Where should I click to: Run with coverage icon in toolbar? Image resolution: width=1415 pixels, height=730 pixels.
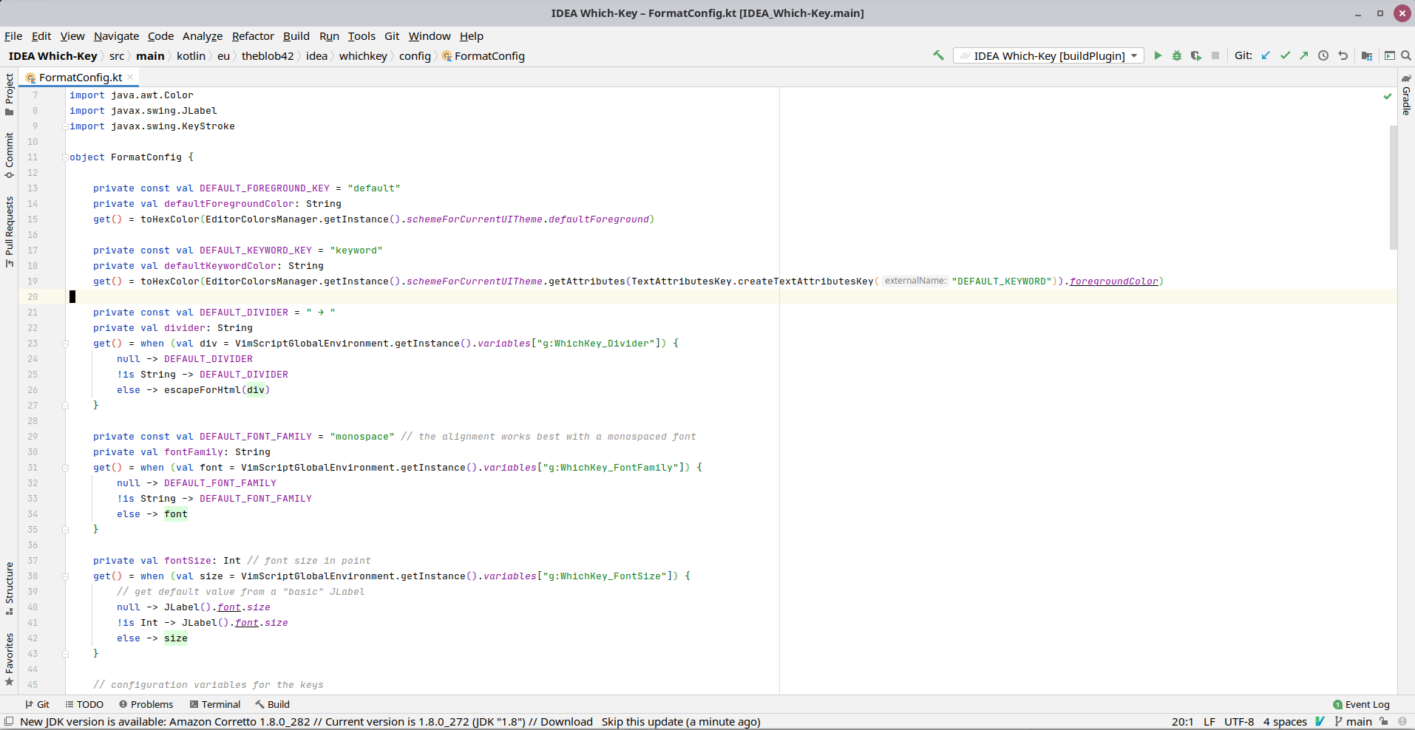point(1196,55)
